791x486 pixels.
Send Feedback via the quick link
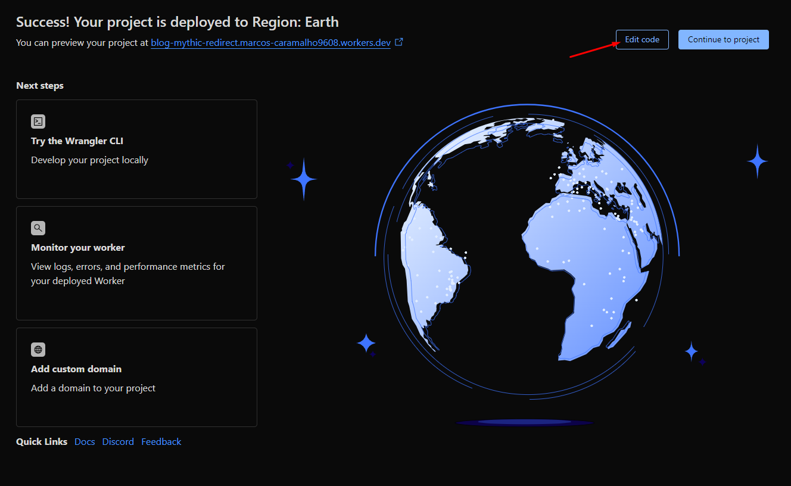[x=161, y=441]
